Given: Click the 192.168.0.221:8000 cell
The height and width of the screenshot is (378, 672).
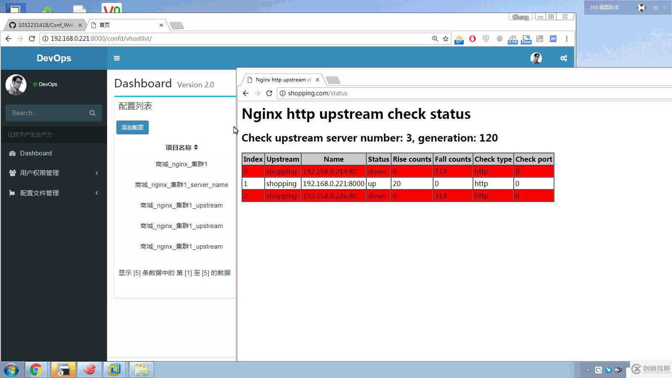Looking at the screenshot, I should (333, 184).
